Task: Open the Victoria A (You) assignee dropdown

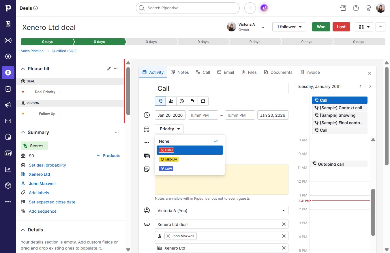Action: [222, 211]
